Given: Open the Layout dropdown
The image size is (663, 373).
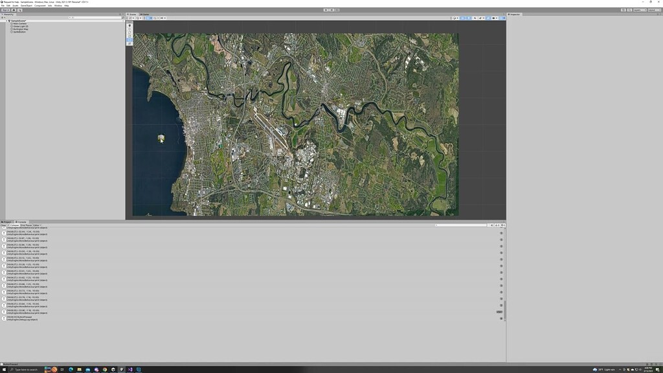Looking at the screenshot, I should click(x=653, y=10).
